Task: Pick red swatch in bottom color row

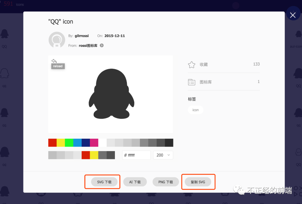Action: pos(86,155)
